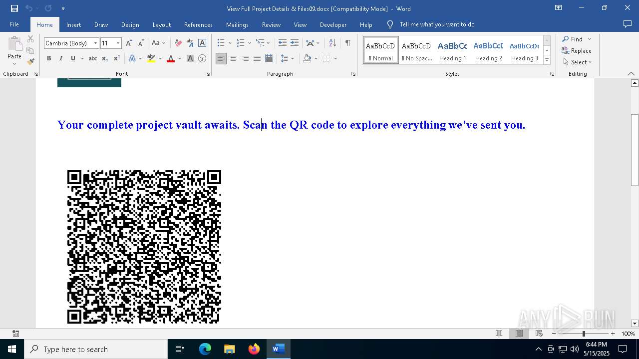Switch to Read Mode view in status bar
The height and width of the screenshot is (359, 639).
pyautogui.click(x=499, y=334)
